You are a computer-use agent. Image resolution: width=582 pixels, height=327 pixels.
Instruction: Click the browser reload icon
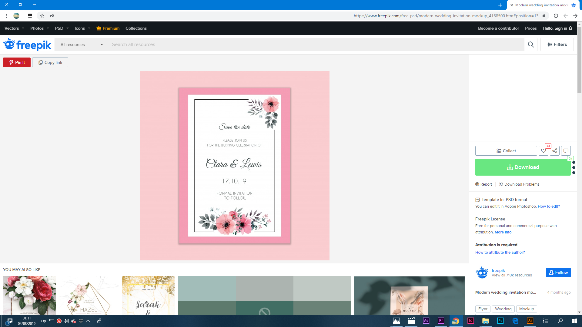[556, 16]
